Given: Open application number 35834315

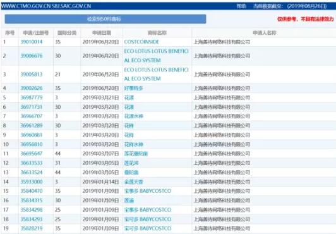Looking at the screenshot, I should pyautogui.click(x=32, y=200).
